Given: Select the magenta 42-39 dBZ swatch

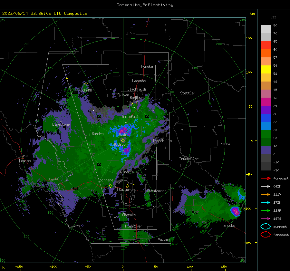Looking at the screenshot, I should click(x=266, y=102).
